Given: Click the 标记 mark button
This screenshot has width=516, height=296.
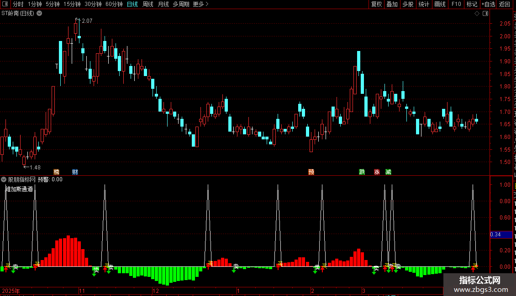Looking at the screenshot, I should 472,4.
